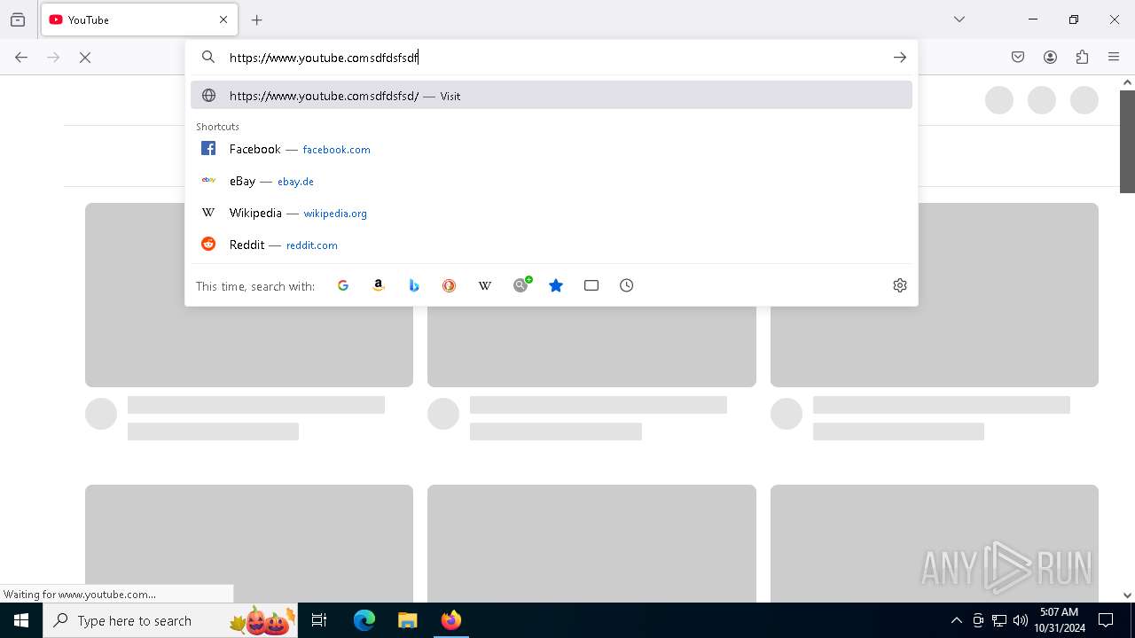
Task: Click the taskbar search box
Action: coord(170,620)
